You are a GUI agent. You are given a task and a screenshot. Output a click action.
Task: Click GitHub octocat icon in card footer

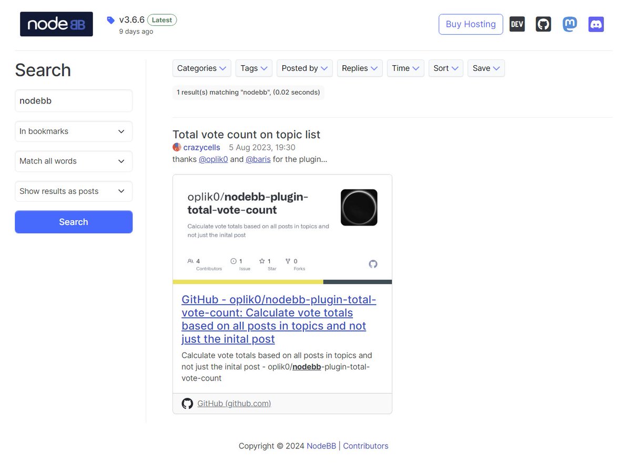pyautogui.click(x=187, y=404)
